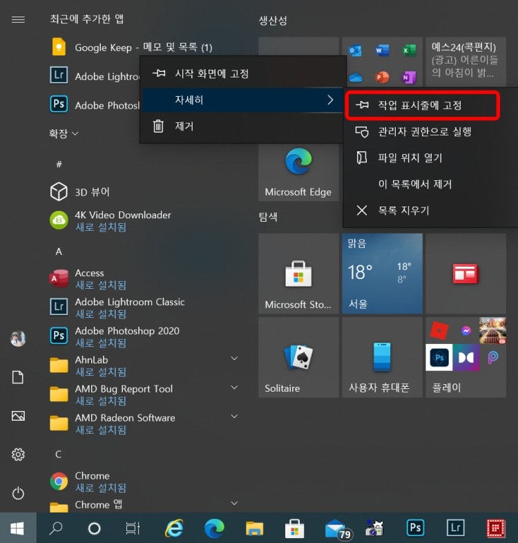
Task: Open File Explorer from taskbar
Action: click(x=254, y=528)
